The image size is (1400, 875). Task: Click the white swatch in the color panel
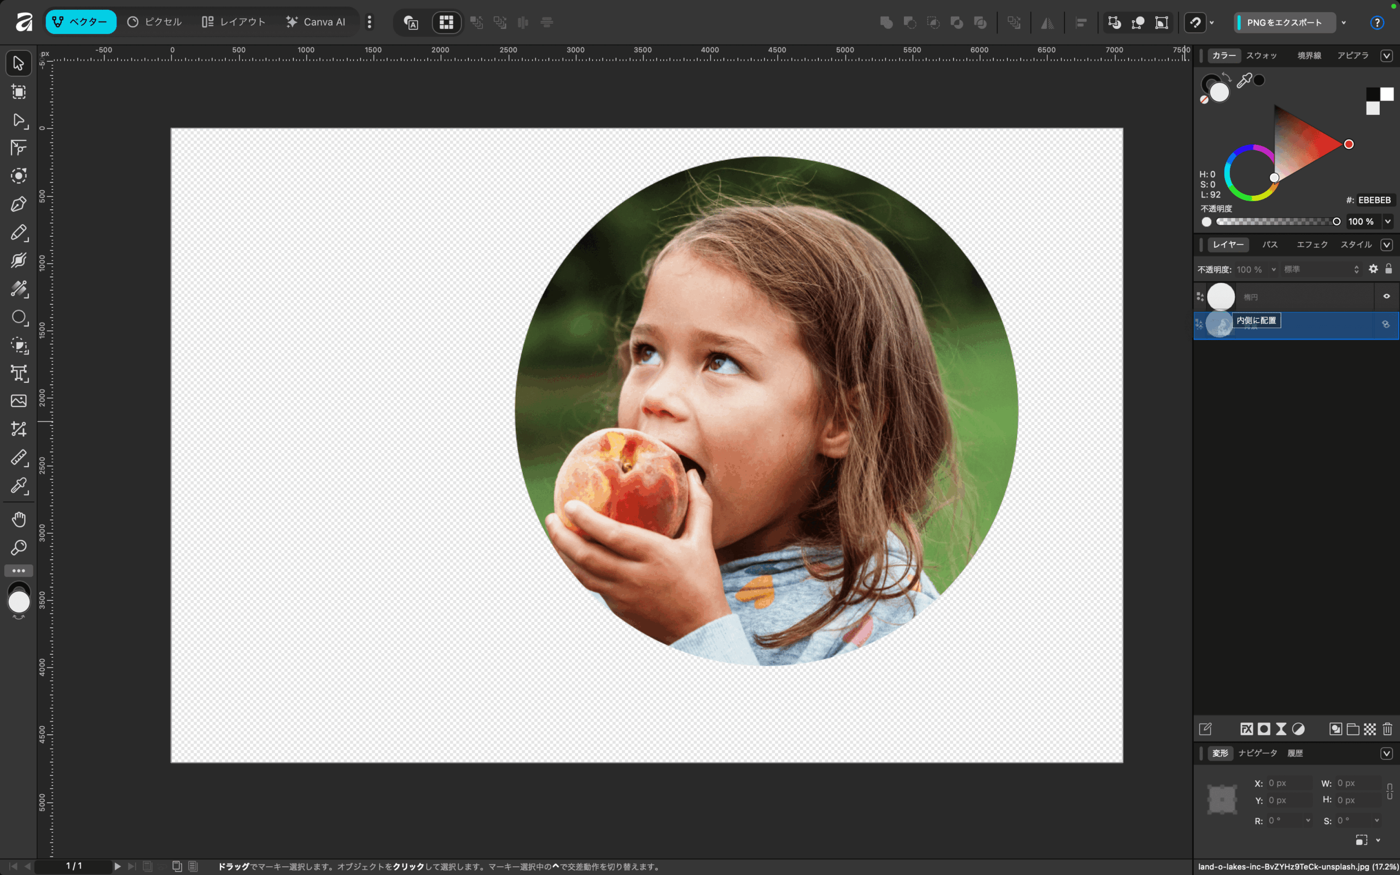coord(1387,94)
